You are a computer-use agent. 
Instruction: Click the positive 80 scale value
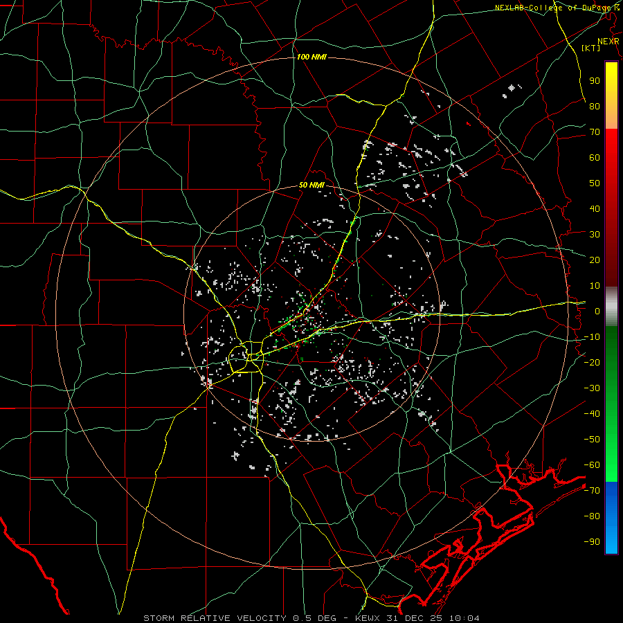pyautogui.click(x=595, y=106)
